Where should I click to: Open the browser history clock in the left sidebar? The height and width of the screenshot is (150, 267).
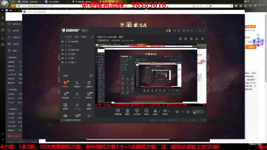point(3,24)
